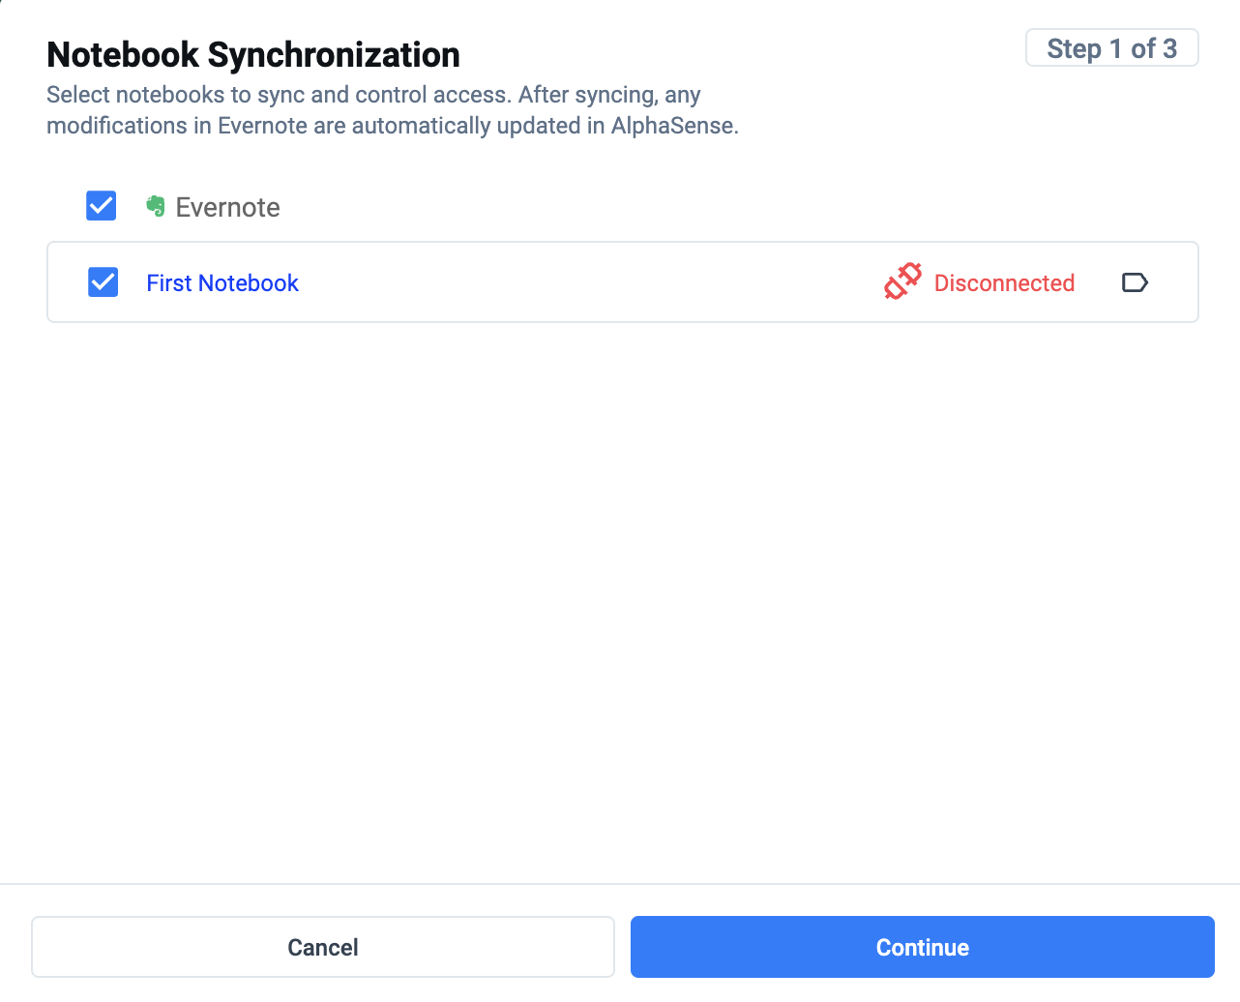
Task: Click the word 'Notebook' in the dialog title
Action: tap(123, 55)
